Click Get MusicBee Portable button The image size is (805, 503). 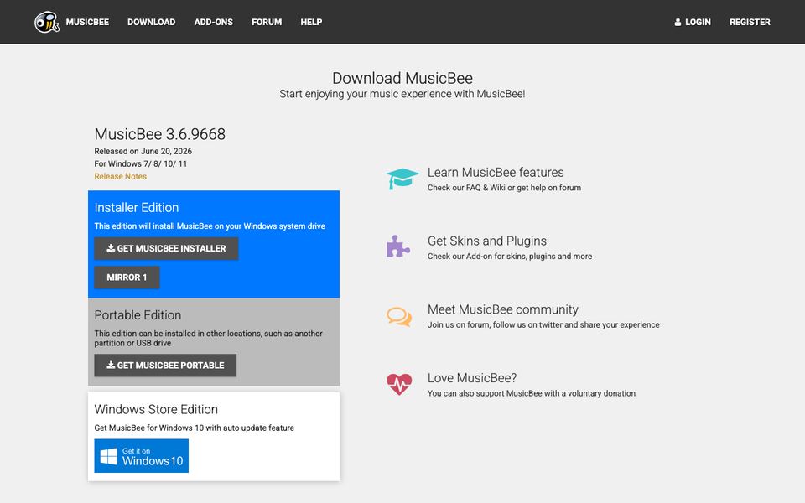pyautogui.click(x=165, y=366)
